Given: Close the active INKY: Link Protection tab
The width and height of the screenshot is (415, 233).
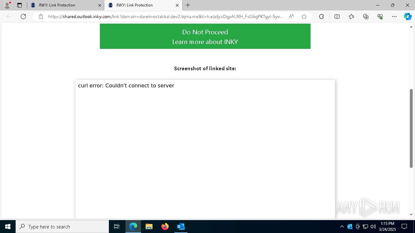Looking at the screenshot, I should pos(177,5).
